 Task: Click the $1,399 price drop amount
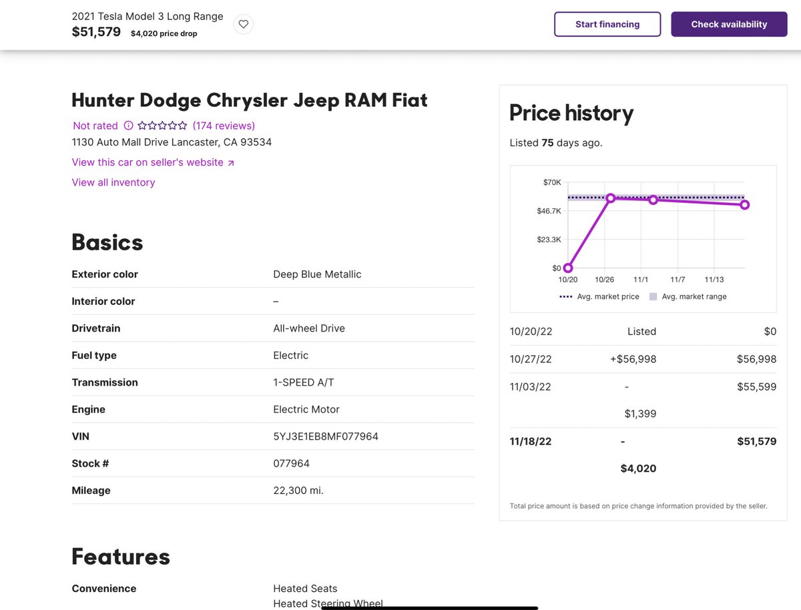click(x=640, y=414)
